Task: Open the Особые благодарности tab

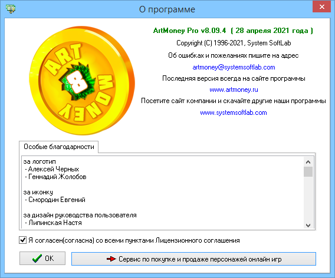Action: (59, 147)
